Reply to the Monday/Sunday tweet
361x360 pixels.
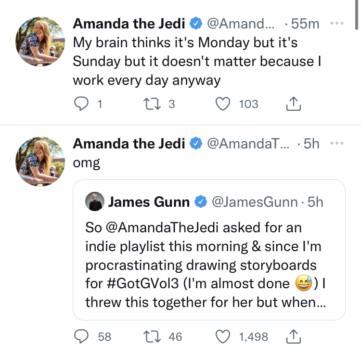click(81, 104)
